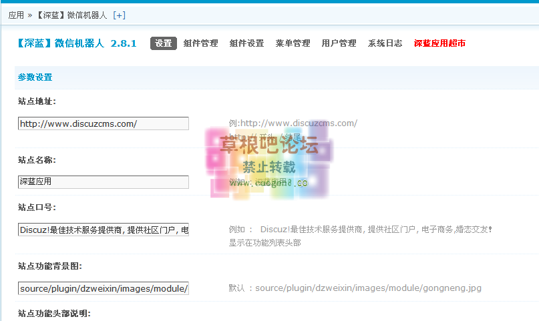Click the 站点功能头部说明: label

pyautogui.click(x=54, y=314)
